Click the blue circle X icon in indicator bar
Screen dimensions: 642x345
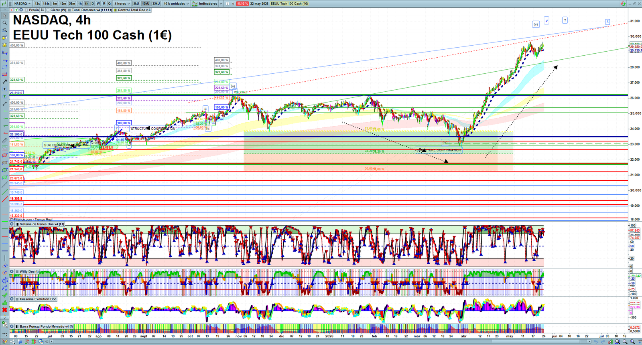pos(21,10)
